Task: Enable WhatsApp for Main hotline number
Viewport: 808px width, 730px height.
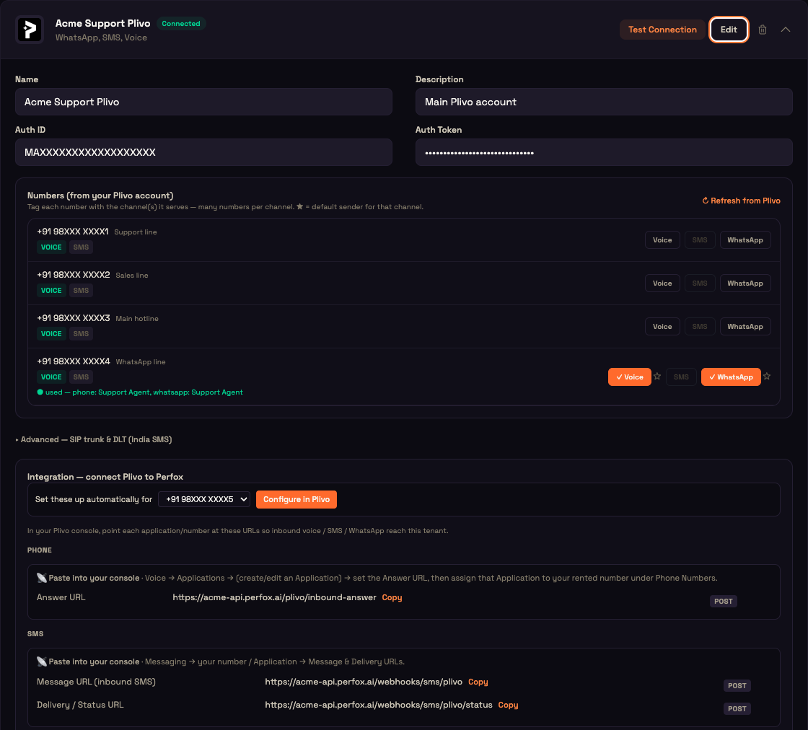Action: pyautogui.click(x=745, y=327)
